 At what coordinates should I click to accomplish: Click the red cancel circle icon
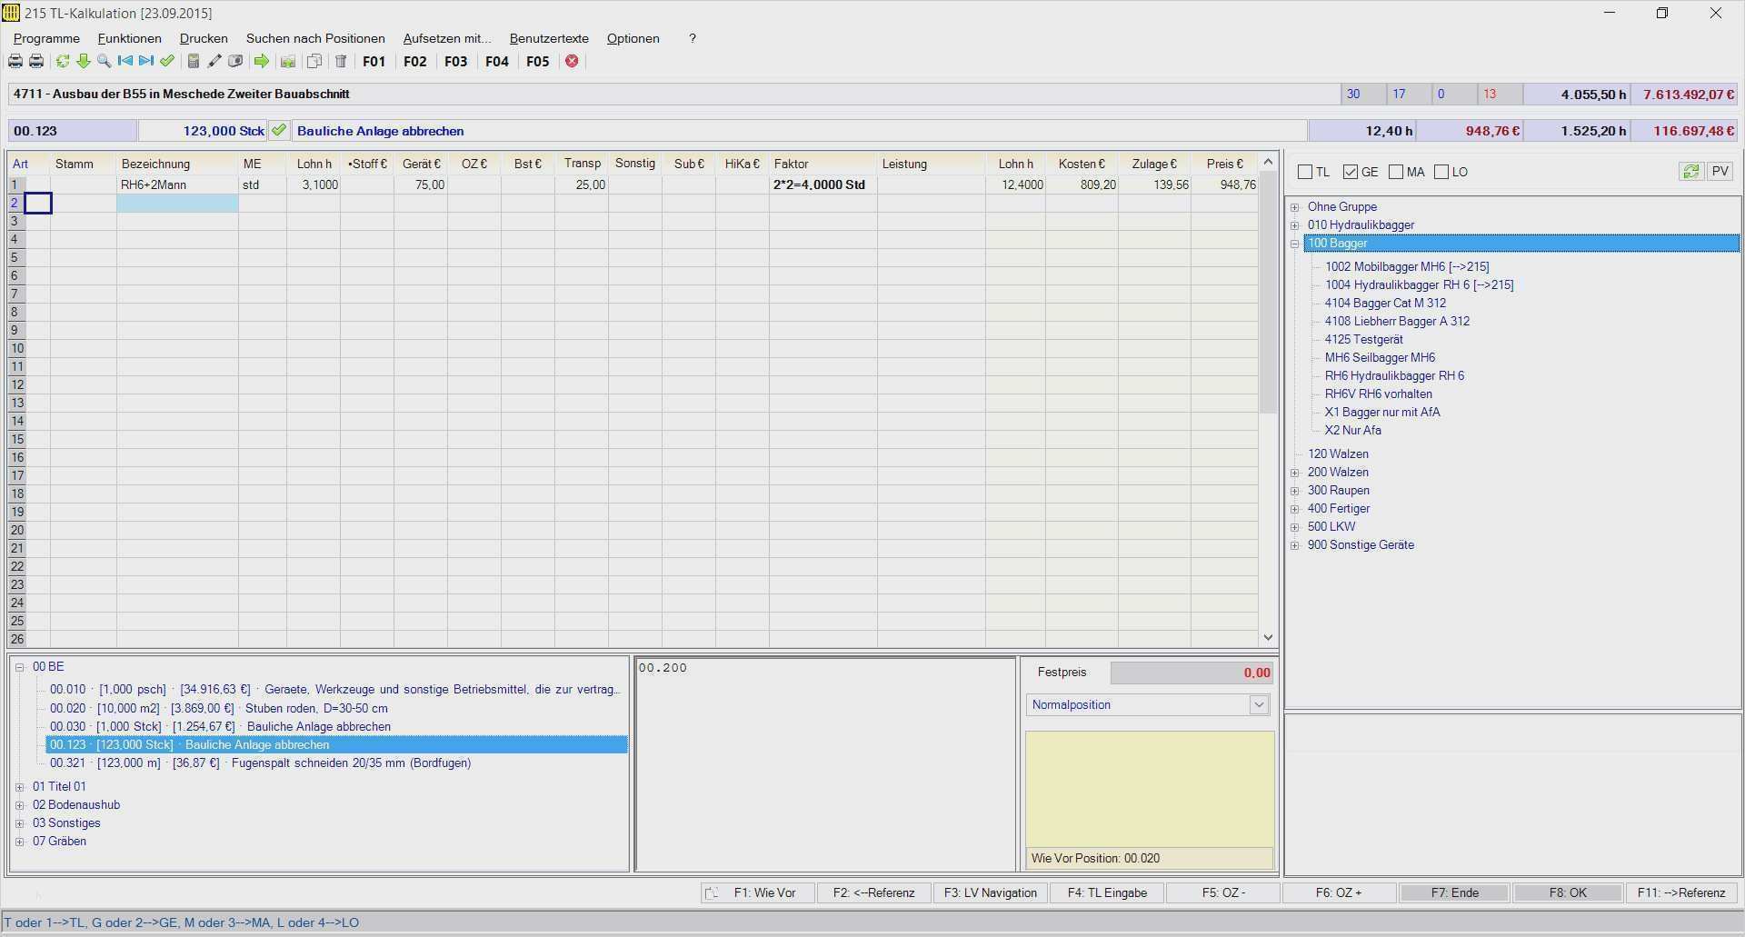[572, 61]
